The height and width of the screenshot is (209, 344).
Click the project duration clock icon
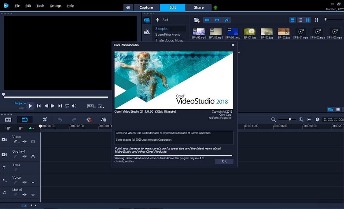(318, 120)
